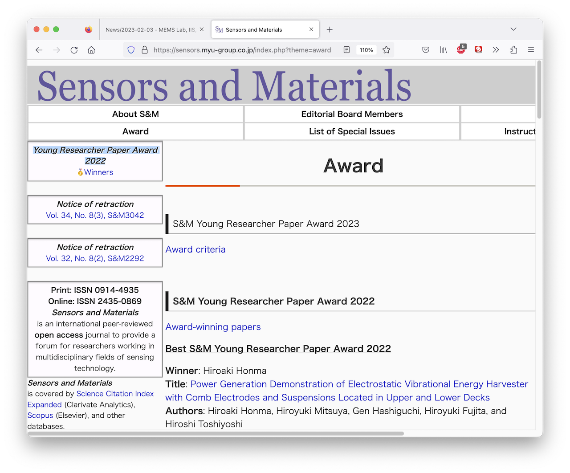Image resolution: width=570 pixels, height=473 pixels.
Task: Open the Adblock Plus extension
Action: [x=461, y=49]
